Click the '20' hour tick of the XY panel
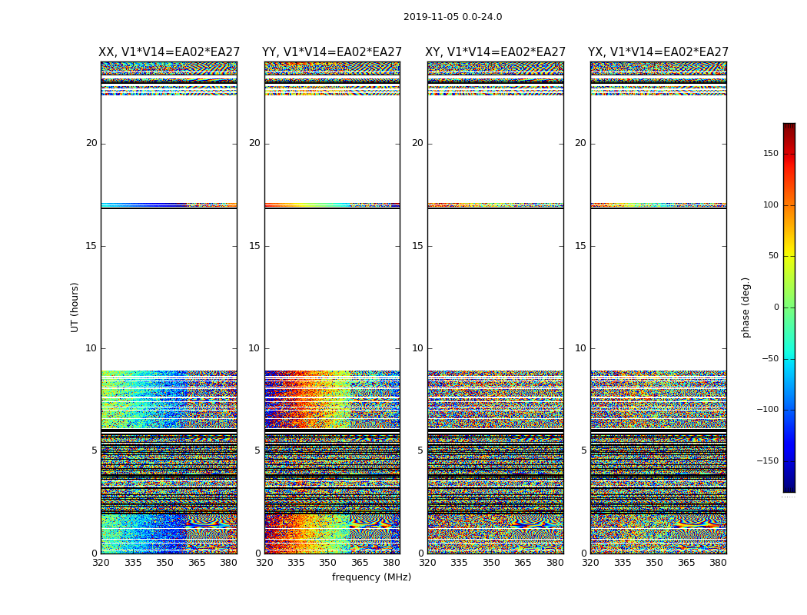The width and height of the screenshot is (807, 615). (418, 143)
